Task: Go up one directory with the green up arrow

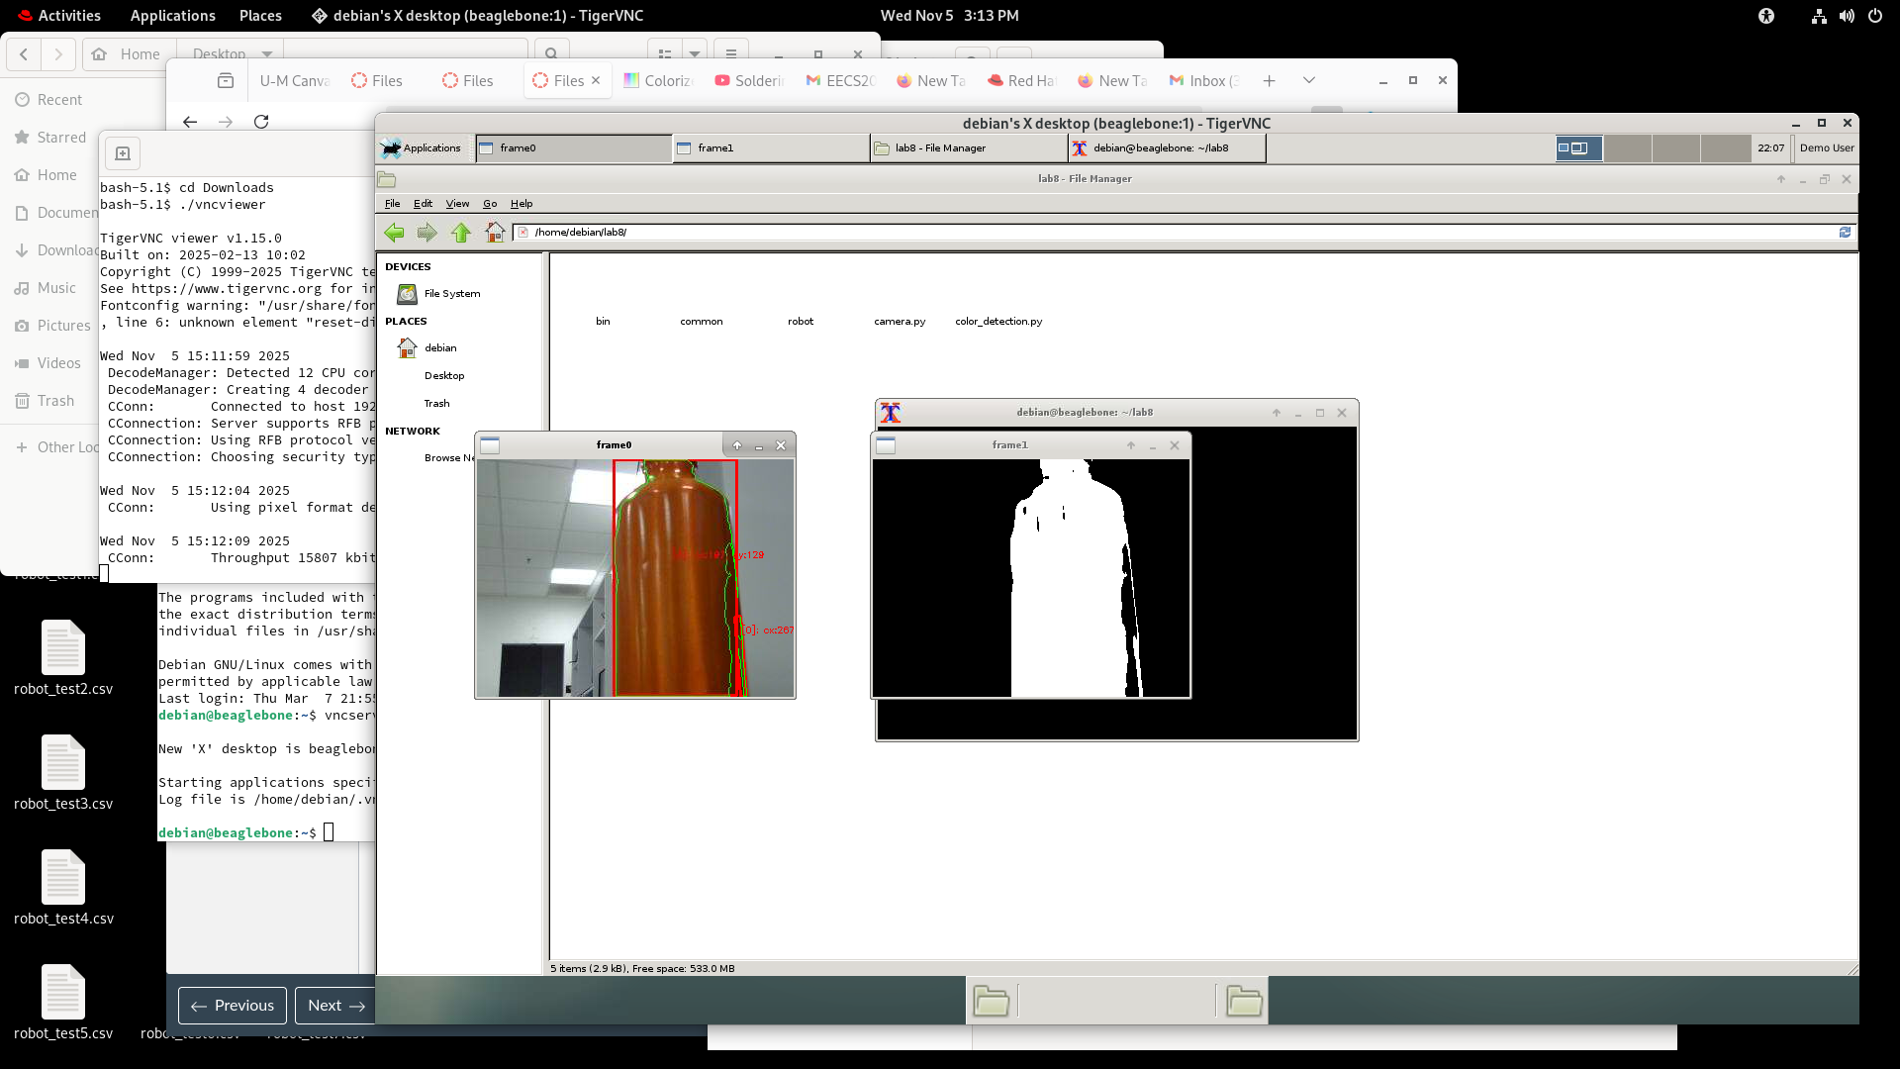Action: [460, 232]
